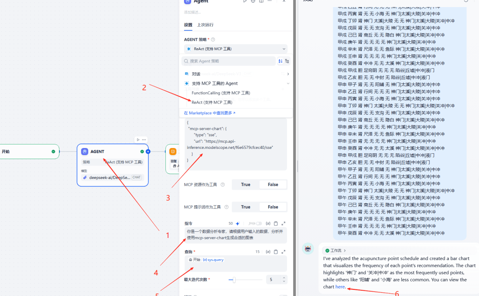The image size is (479, 296).
Task: Click the sort icon next to strategy search
Action: pos(280,61)
